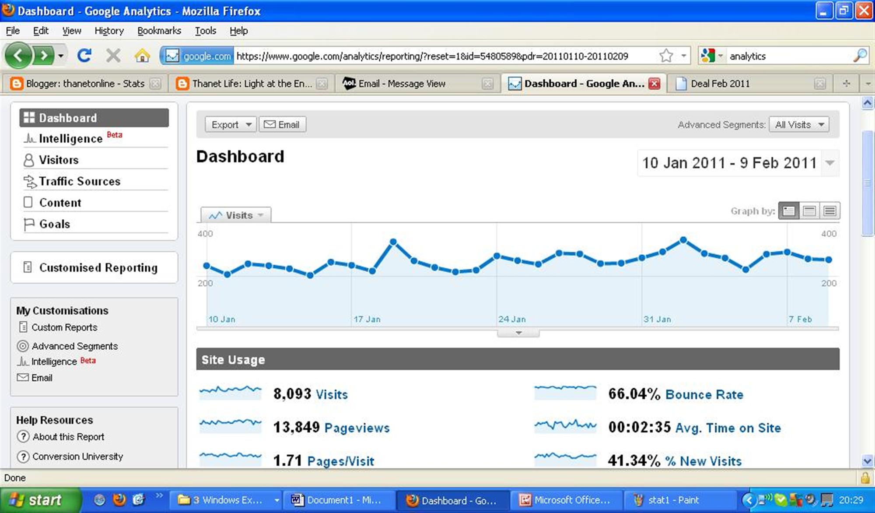
Task: Click the Content page icon
Action: click(28, 202)
